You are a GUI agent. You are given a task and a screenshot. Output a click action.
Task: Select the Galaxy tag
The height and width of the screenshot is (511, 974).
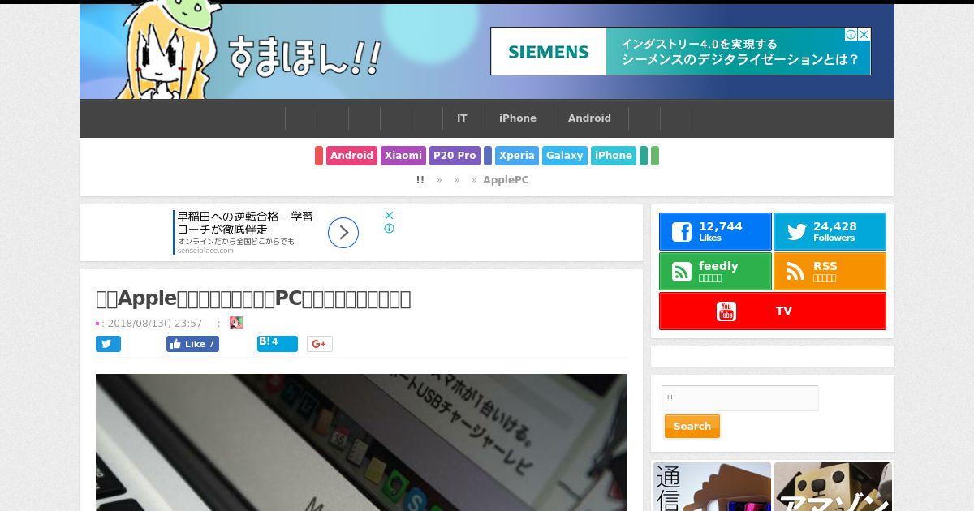pyautogui.click(x=565, y=156)
